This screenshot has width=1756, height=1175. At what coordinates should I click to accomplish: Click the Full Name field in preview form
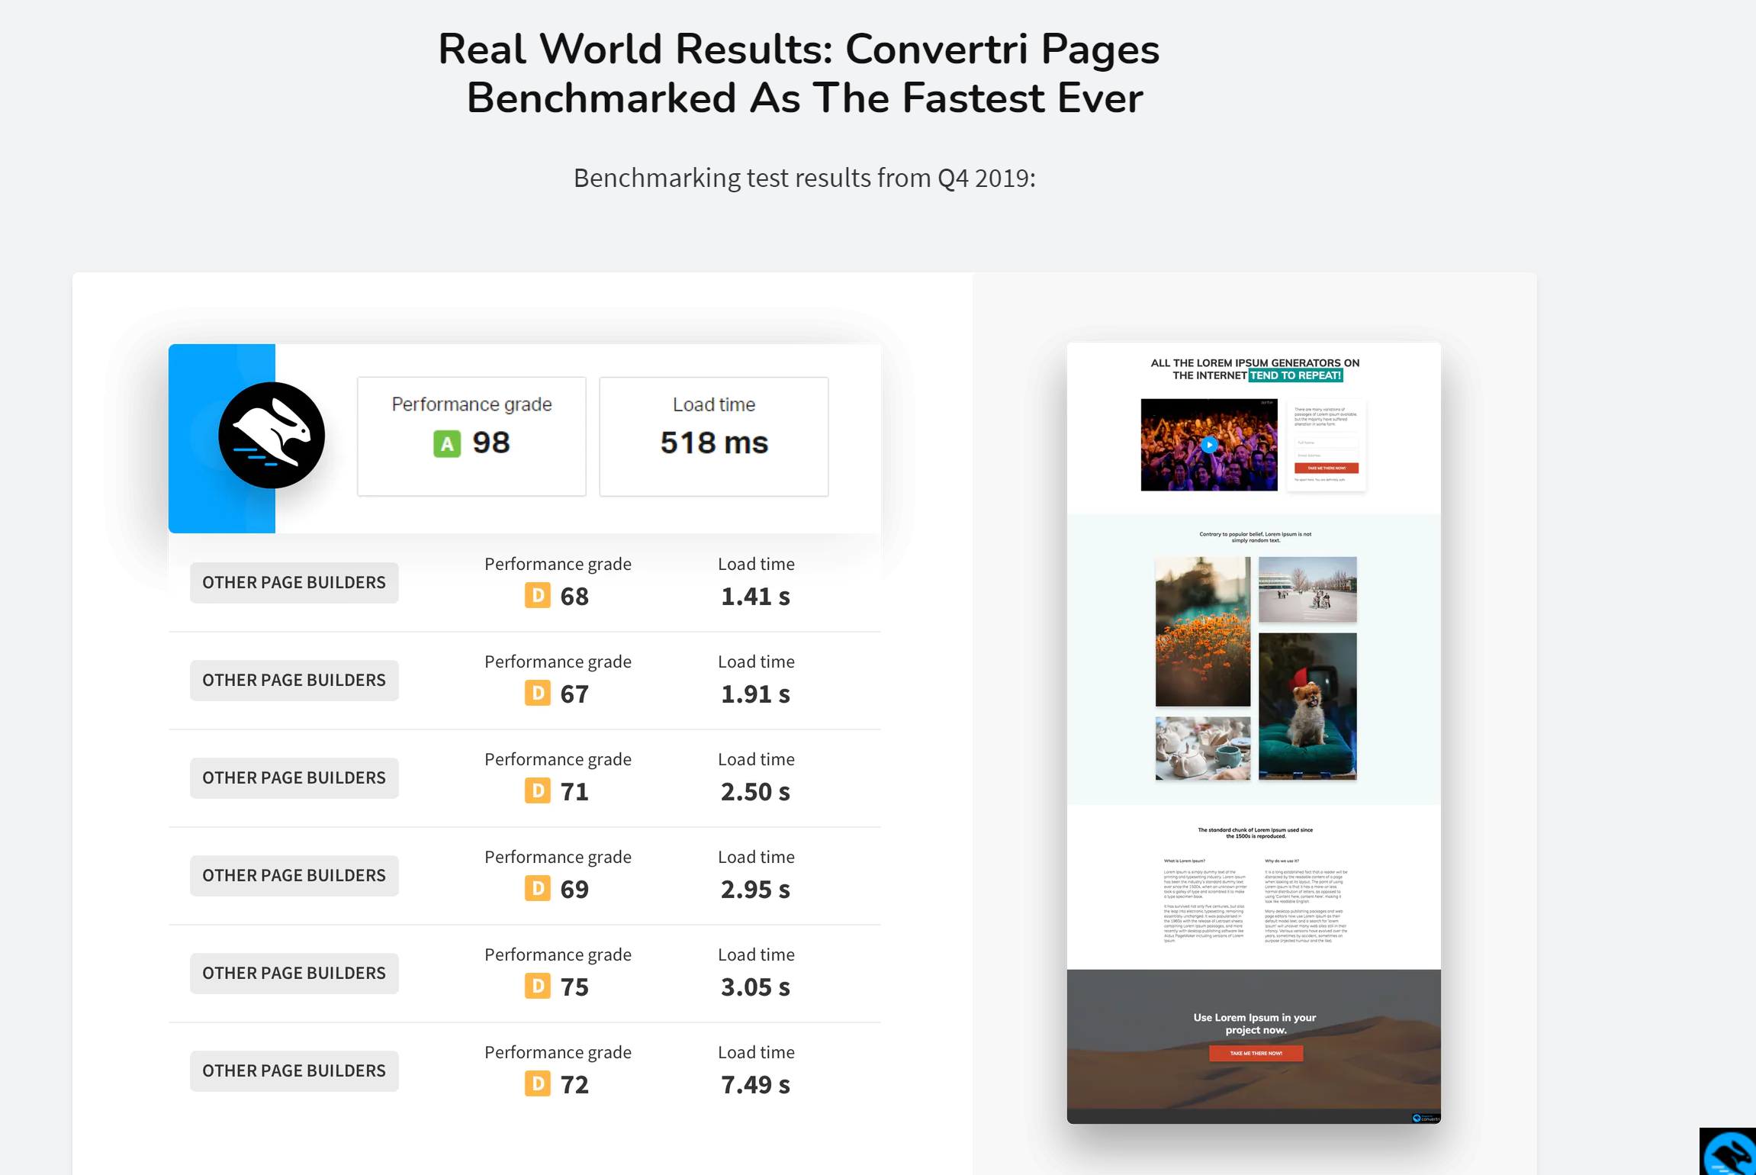(1327, 443)
